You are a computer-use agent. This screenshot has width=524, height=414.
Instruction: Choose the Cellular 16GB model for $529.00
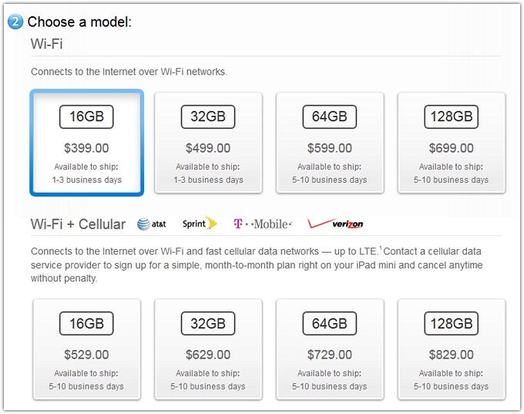[87, 349]
